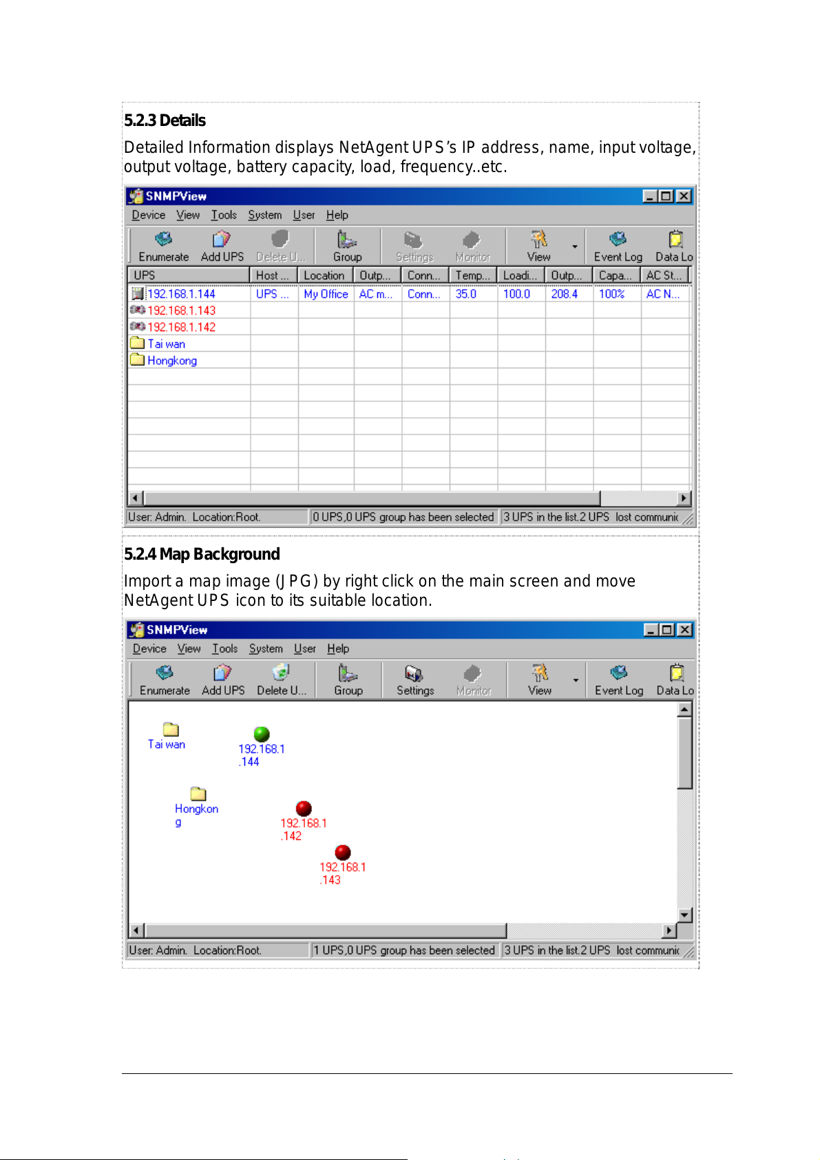This screenshot has height=1160, width=820.
Task: Open System menu in lower window
Action: click(266, 648)
